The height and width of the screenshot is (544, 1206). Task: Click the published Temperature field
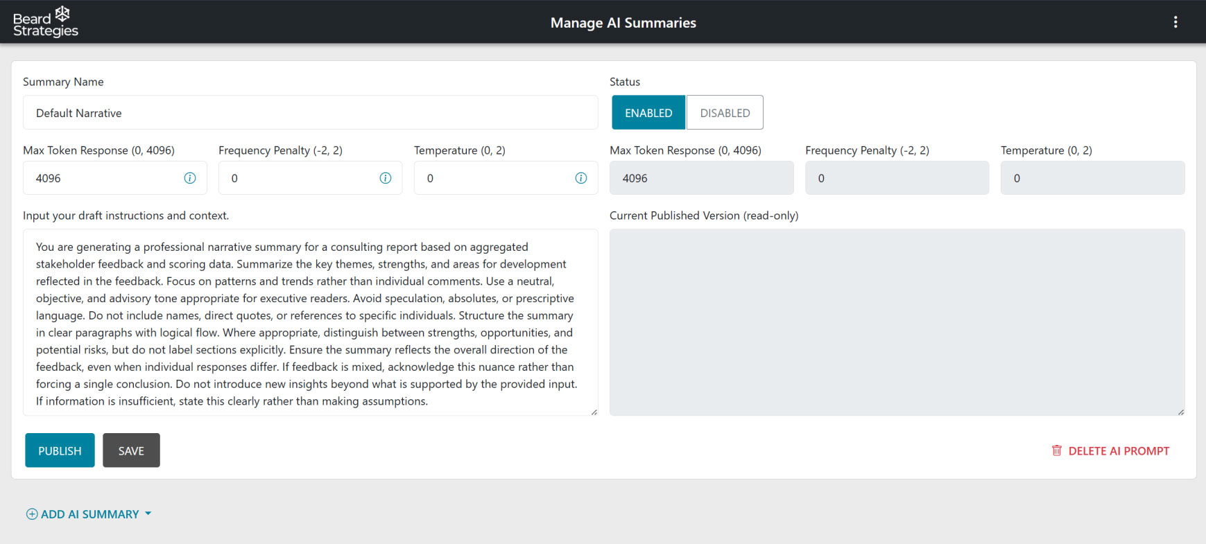tap(1092, 178)
